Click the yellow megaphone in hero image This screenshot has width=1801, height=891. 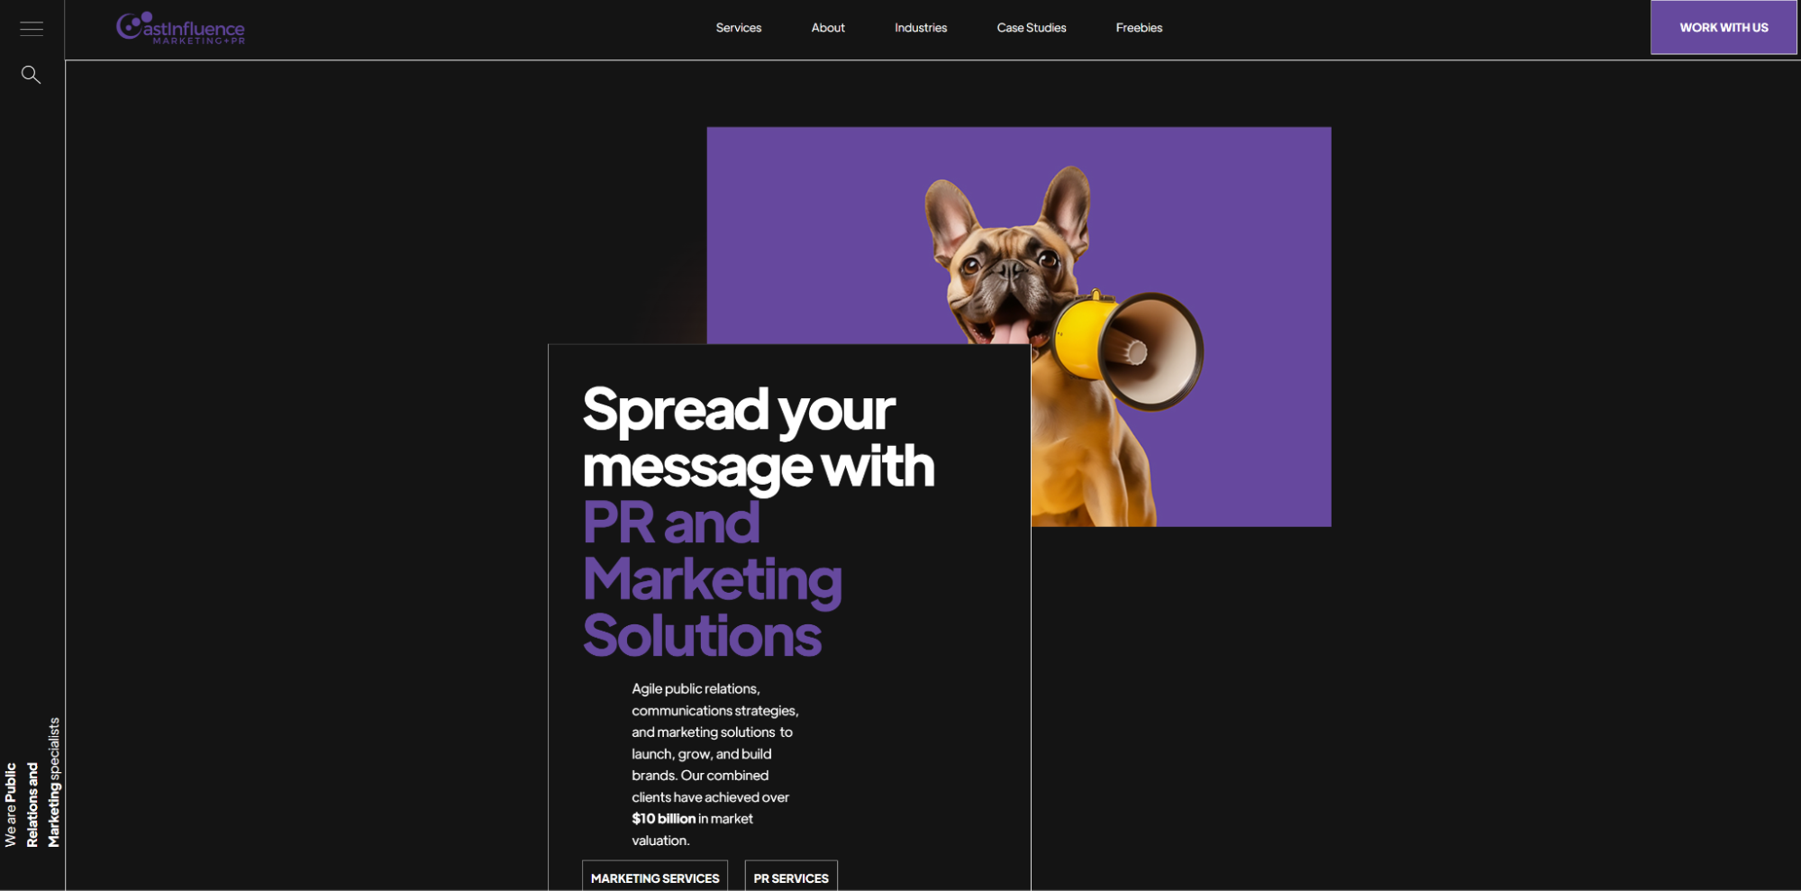click(1128, 350)
